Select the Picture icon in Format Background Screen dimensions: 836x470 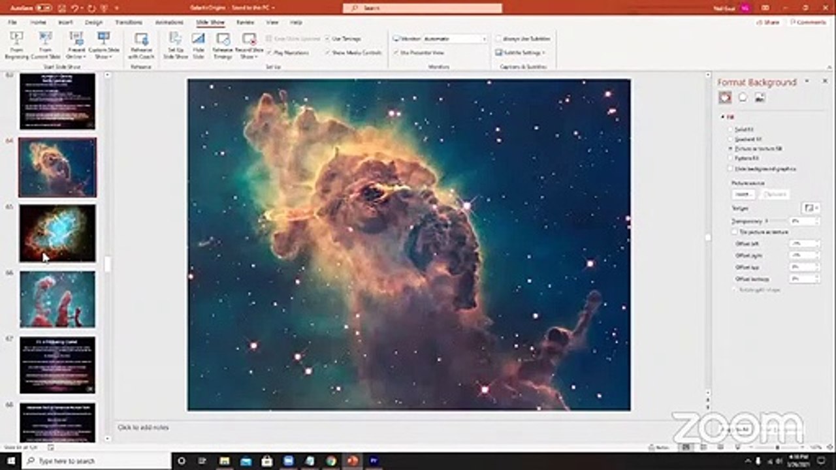[760, 97]
